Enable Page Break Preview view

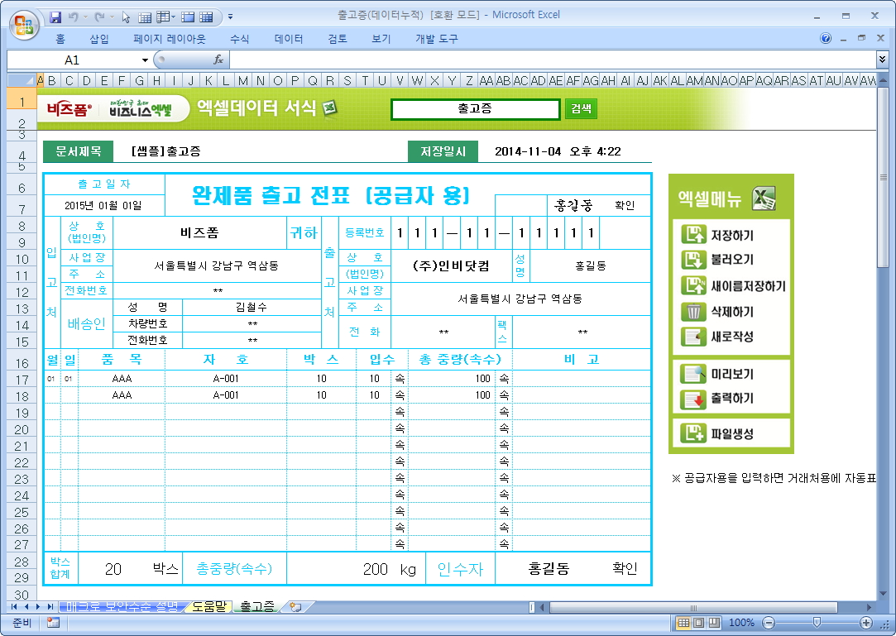(713, 623)
